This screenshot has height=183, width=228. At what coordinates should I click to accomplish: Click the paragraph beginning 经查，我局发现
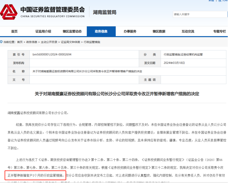117,136
